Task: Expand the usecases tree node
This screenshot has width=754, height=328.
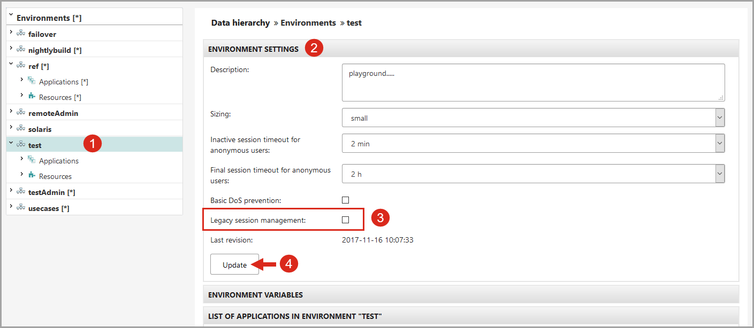Action: pyautogui.click(x=11, y=207)
